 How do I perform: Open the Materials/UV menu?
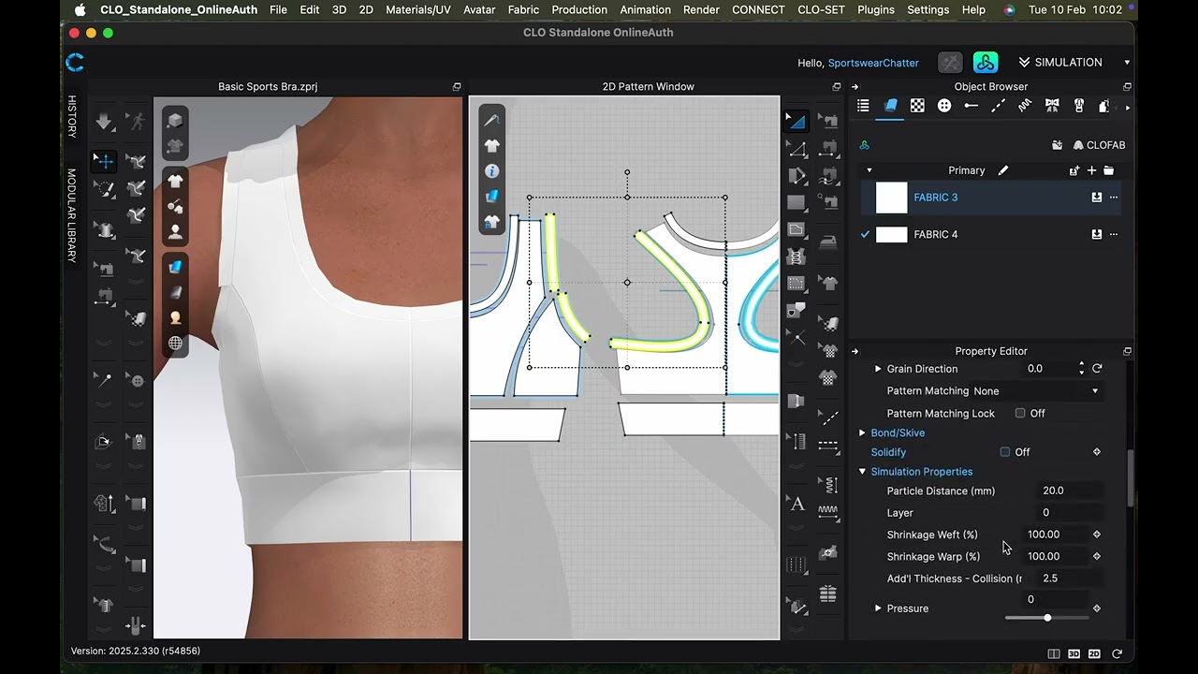coord(418,9)
